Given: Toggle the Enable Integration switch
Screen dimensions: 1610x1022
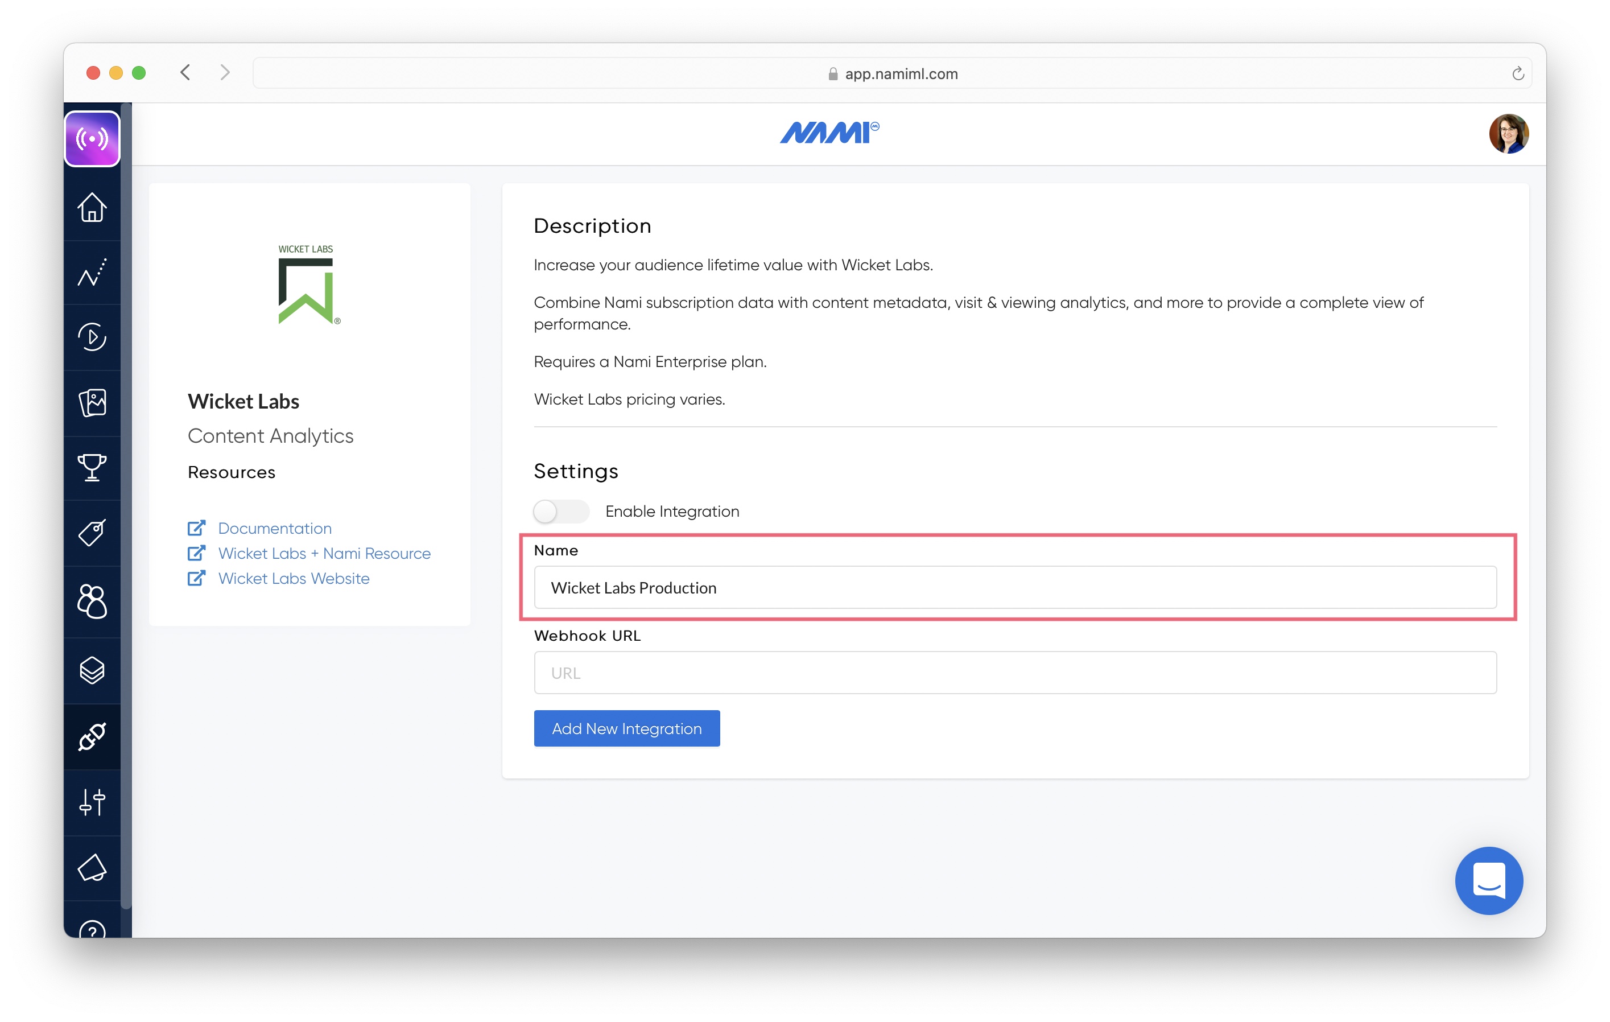Looking at the screenshot, I should coord(561,512).
